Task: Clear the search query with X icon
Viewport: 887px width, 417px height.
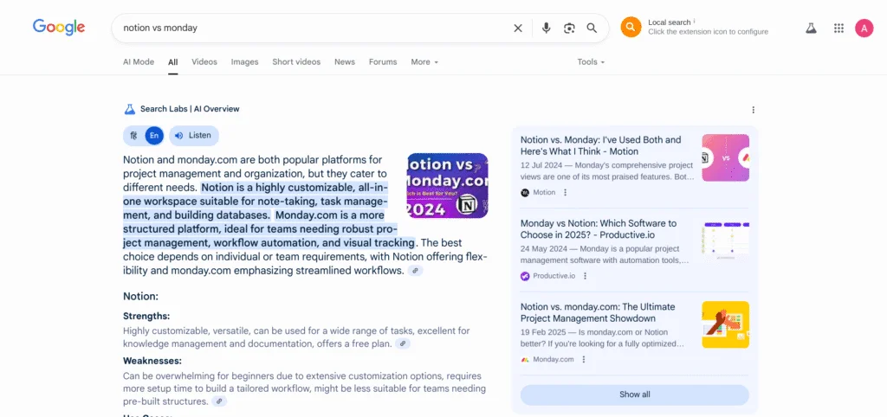Action: pyautogui.click(x=518, y=28)
